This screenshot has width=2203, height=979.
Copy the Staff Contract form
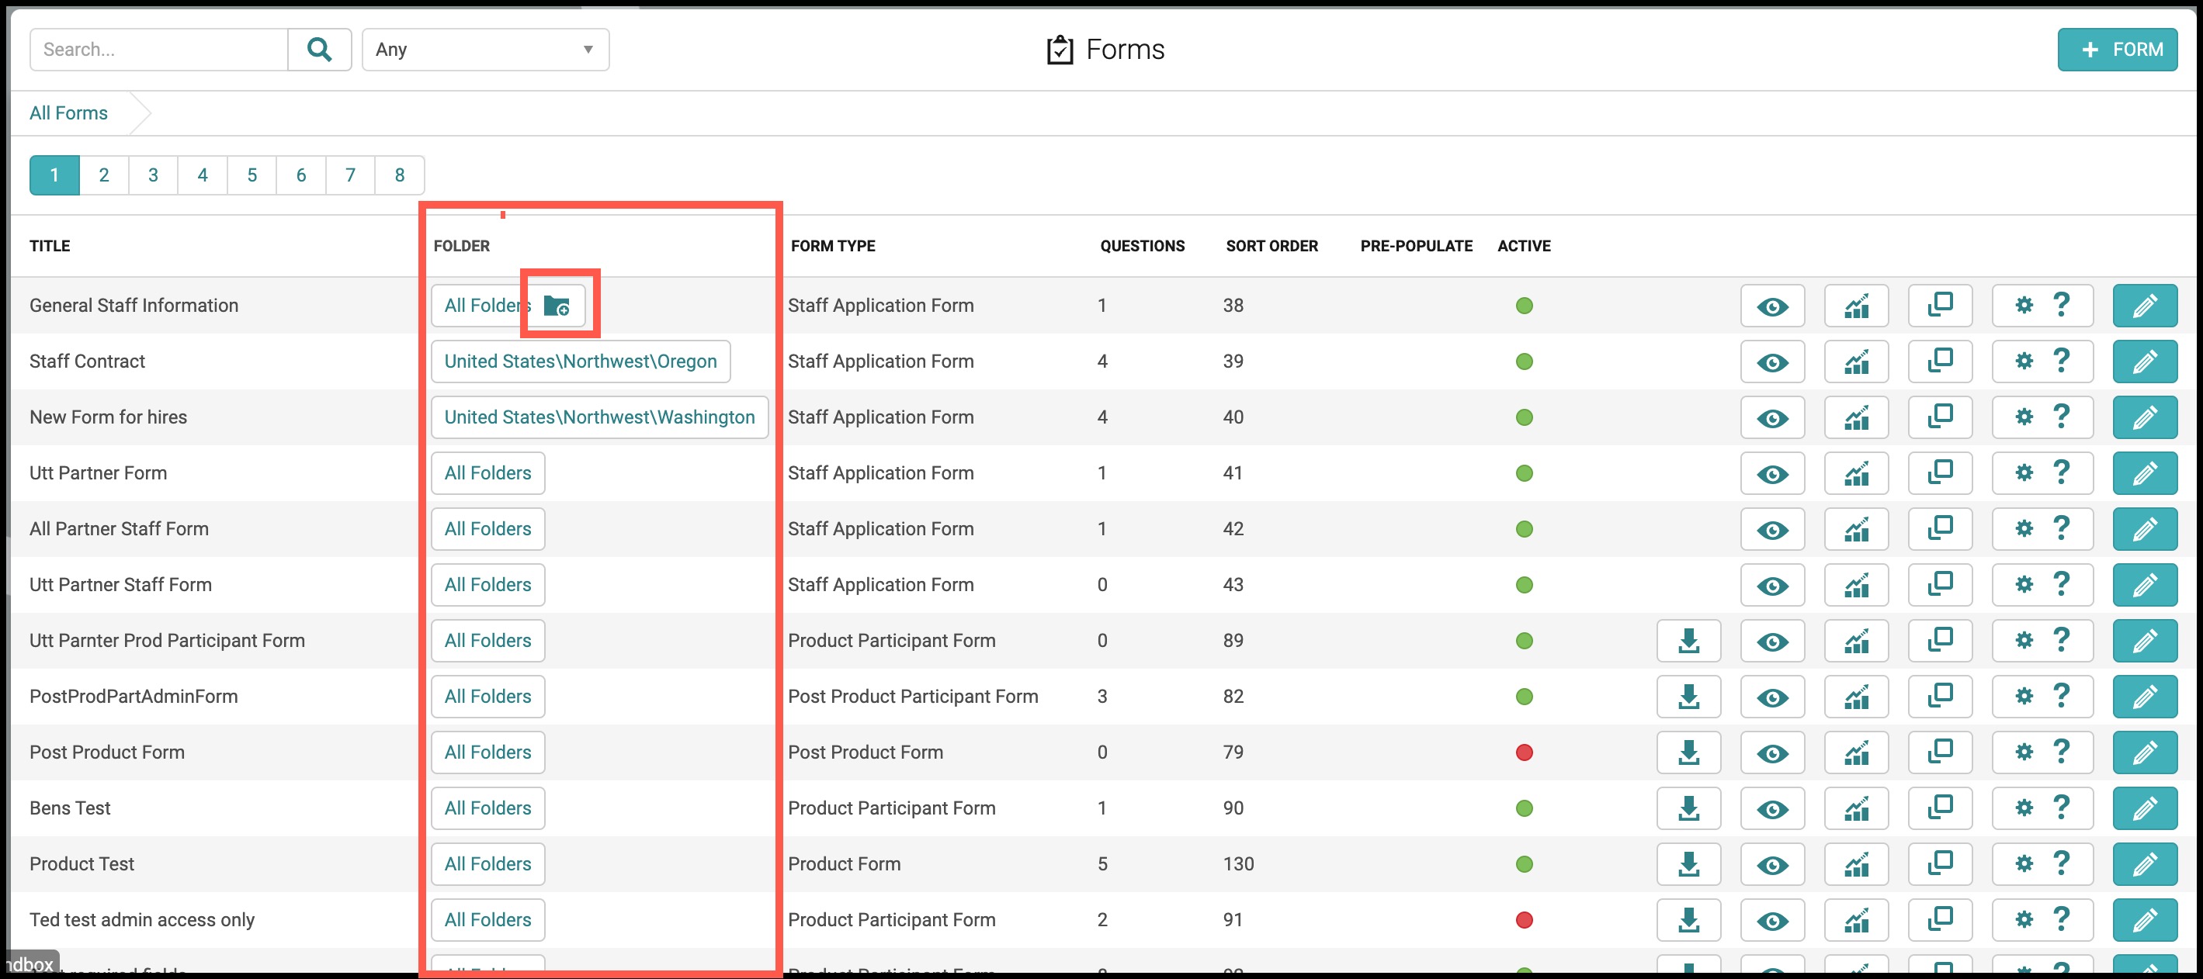pyautogui.click(x=1940, y=362)
